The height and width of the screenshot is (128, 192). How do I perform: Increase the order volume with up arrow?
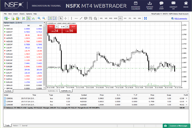(67, 27)
